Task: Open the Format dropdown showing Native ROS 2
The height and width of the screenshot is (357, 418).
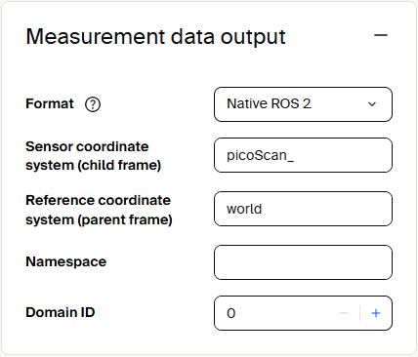Action: click(303, 104)
